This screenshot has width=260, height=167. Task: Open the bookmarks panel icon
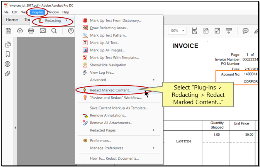point(8,54)
